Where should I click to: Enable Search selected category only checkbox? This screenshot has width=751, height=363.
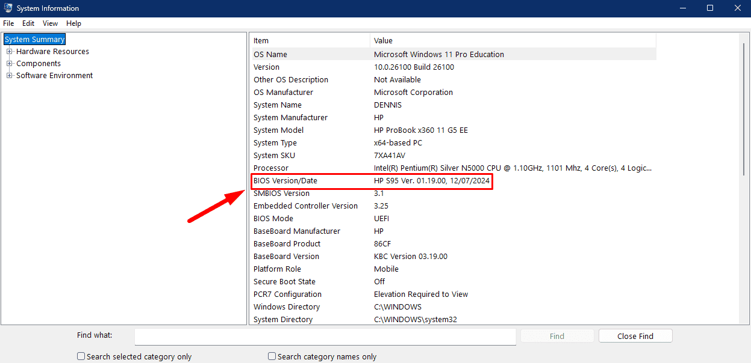coord(81,356)
